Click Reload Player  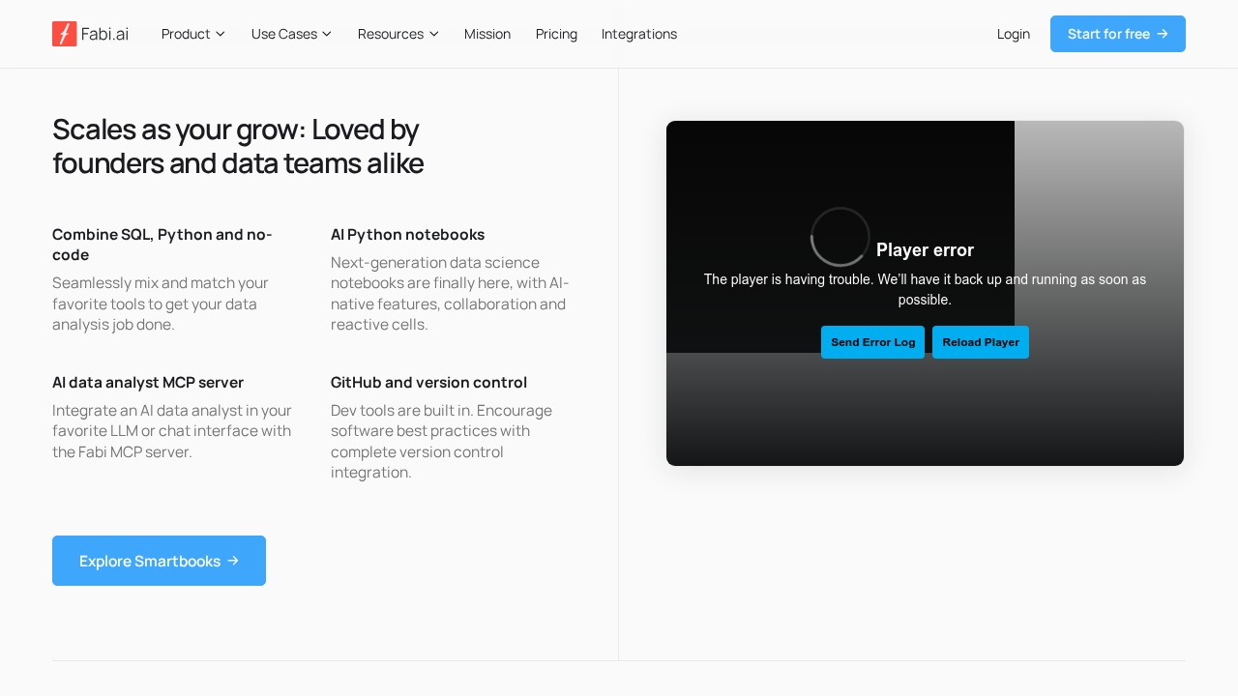tap(980, 342)
